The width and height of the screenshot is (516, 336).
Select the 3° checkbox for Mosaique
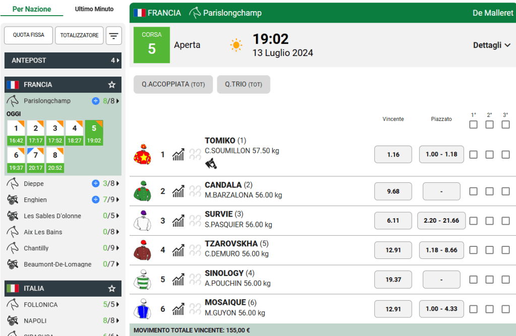point(505,309)
